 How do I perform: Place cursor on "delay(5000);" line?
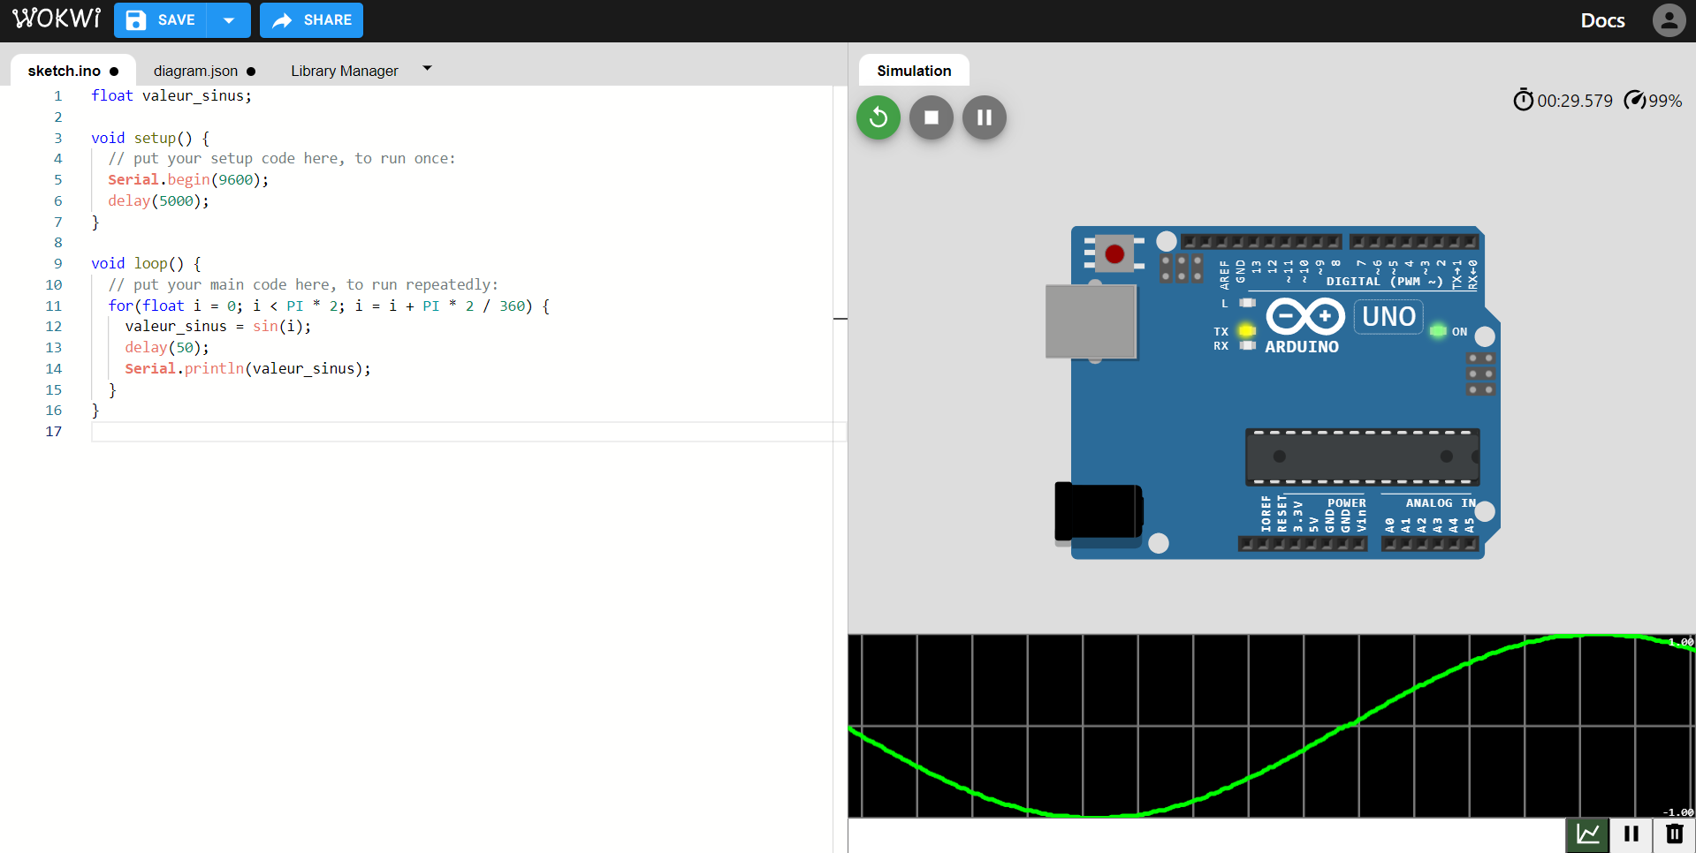158,200
